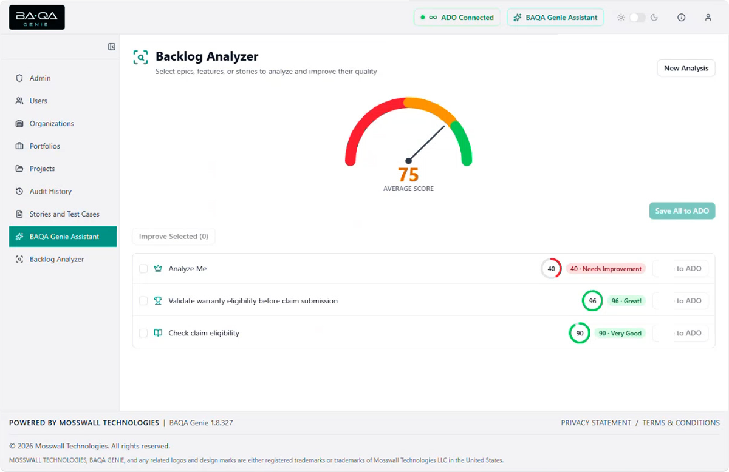Go to Organizations page
729x472 pixels.
tap(63, 123)
